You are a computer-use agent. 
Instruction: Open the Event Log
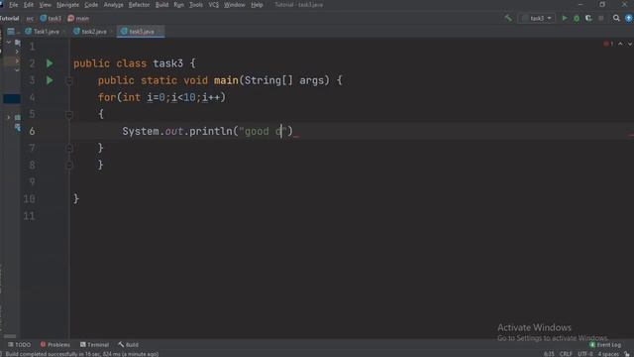click(605, 345)
